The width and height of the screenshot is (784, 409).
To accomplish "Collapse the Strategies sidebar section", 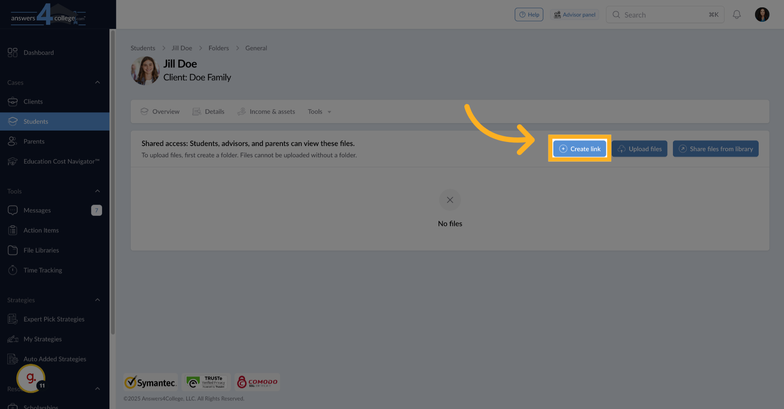I will tap(98, 299).
